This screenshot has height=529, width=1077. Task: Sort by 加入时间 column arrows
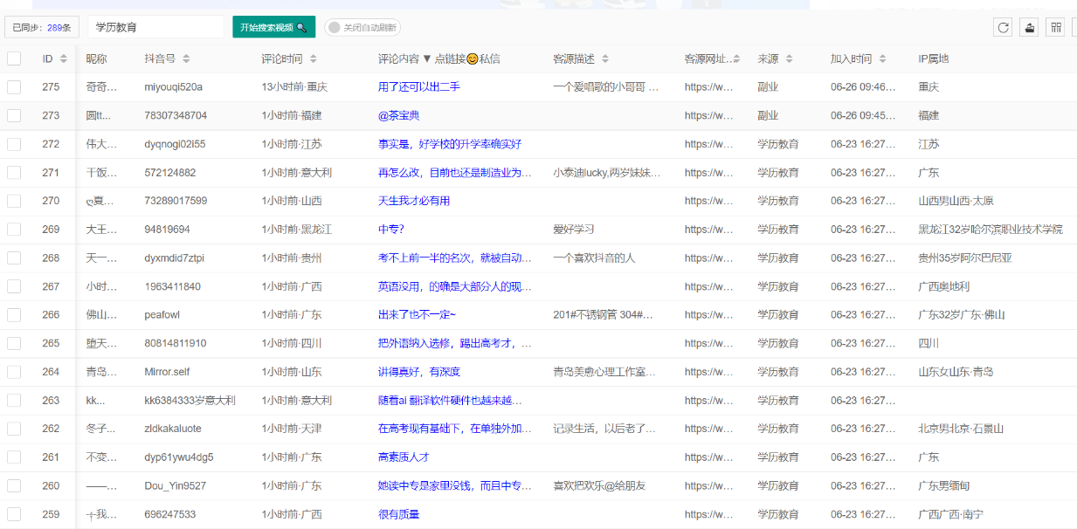[882, 59]
